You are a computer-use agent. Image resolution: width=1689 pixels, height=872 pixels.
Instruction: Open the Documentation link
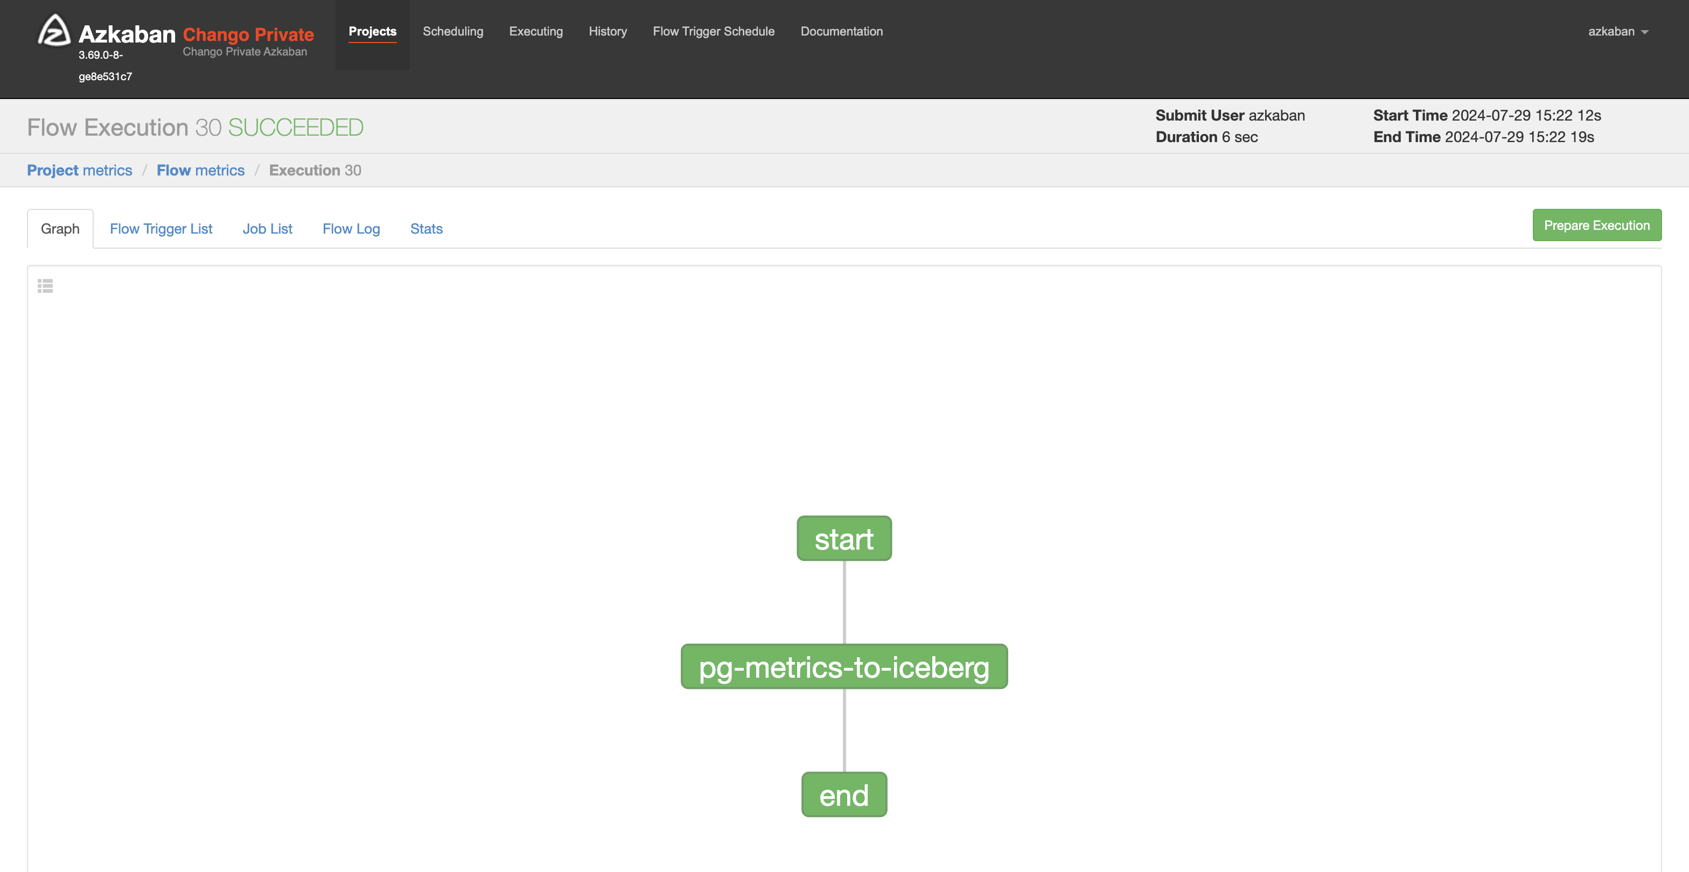pyautogui.click(x=841, y=31)
